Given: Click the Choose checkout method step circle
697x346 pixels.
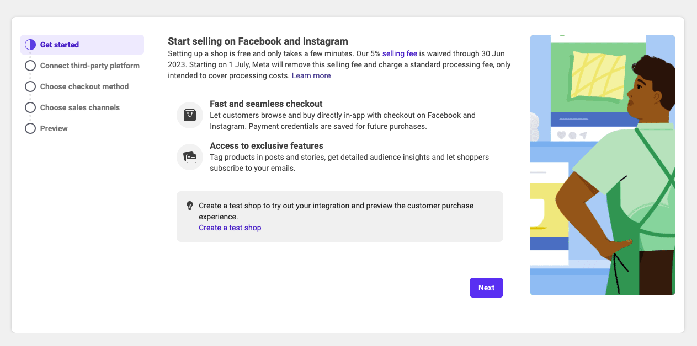Looking at the screenshot, I should click(30, 86).
